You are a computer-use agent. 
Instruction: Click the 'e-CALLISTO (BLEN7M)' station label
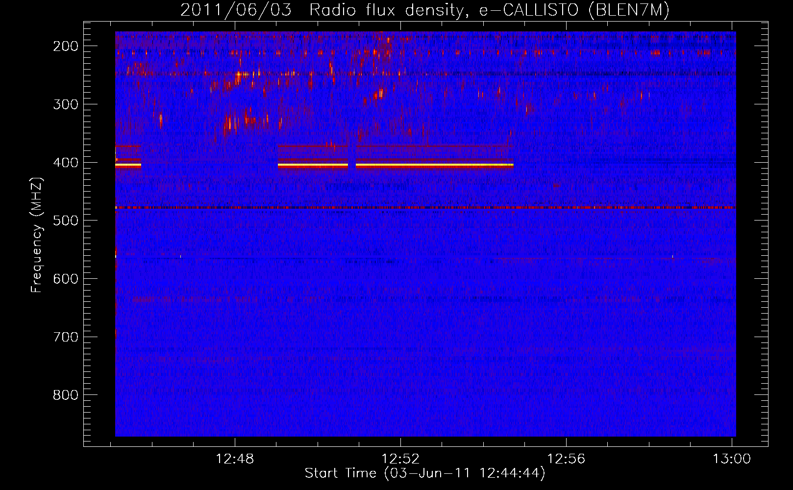574,10
